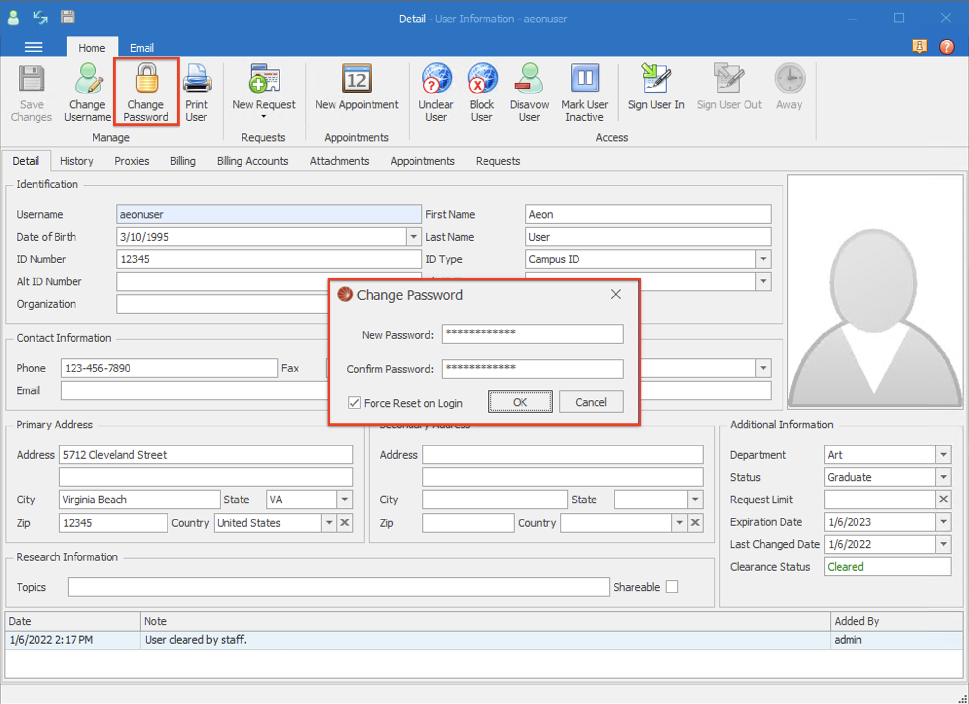Open the New Request dropdown arrow
This screenshot has width=969, height=704.
click(263, 117)
